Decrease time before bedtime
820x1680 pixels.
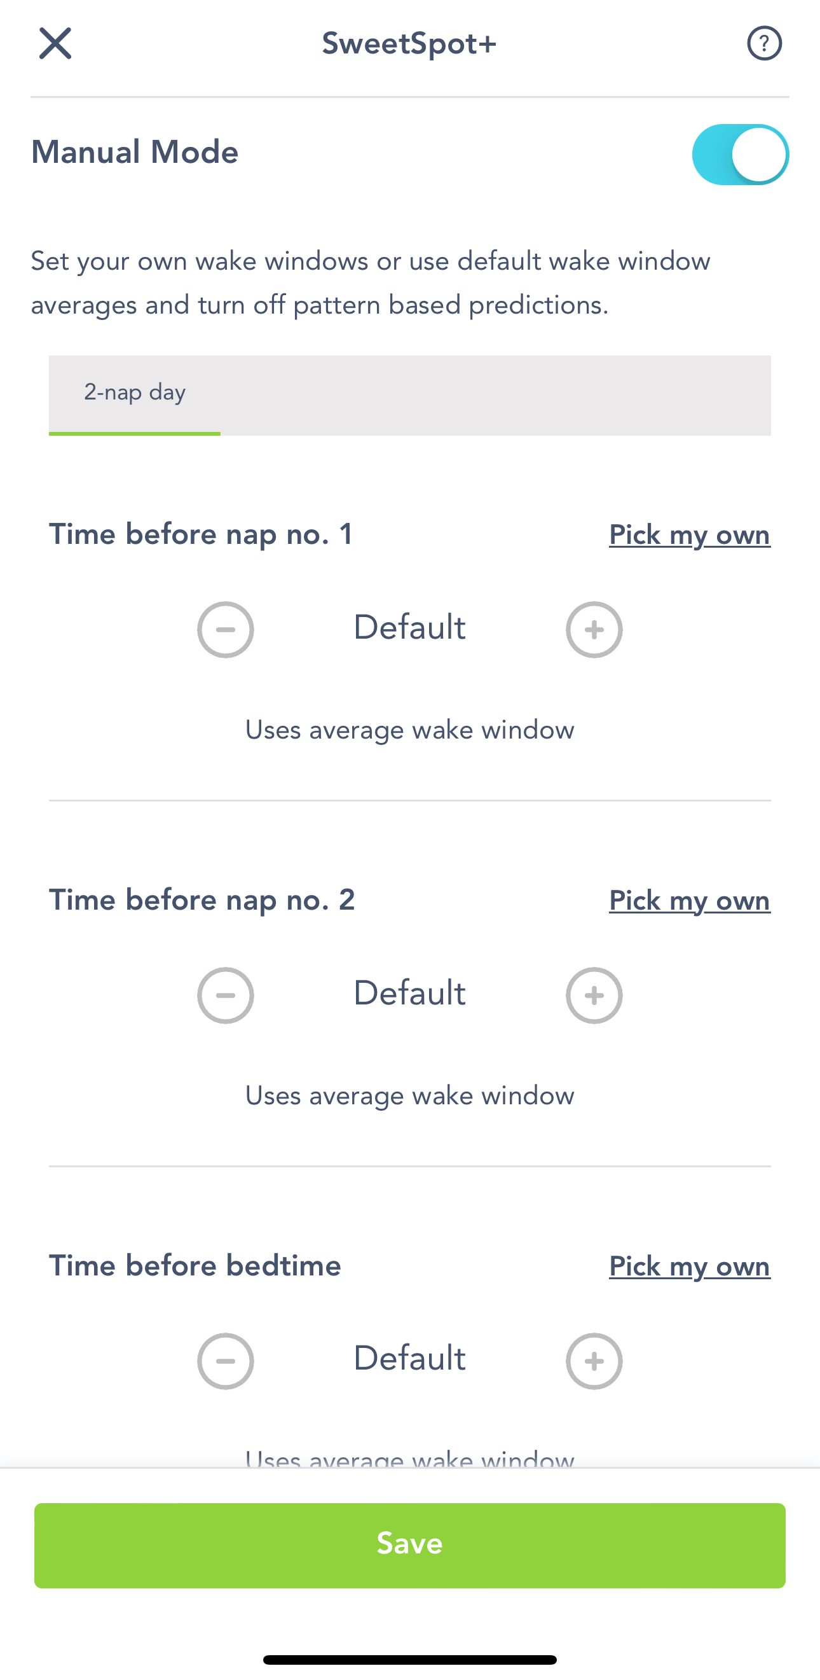tap(226, 1361)
